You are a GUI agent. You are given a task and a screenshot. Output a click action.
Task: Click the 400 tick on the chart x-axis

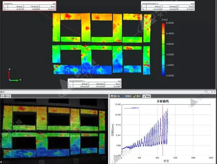tap(139, 158)
